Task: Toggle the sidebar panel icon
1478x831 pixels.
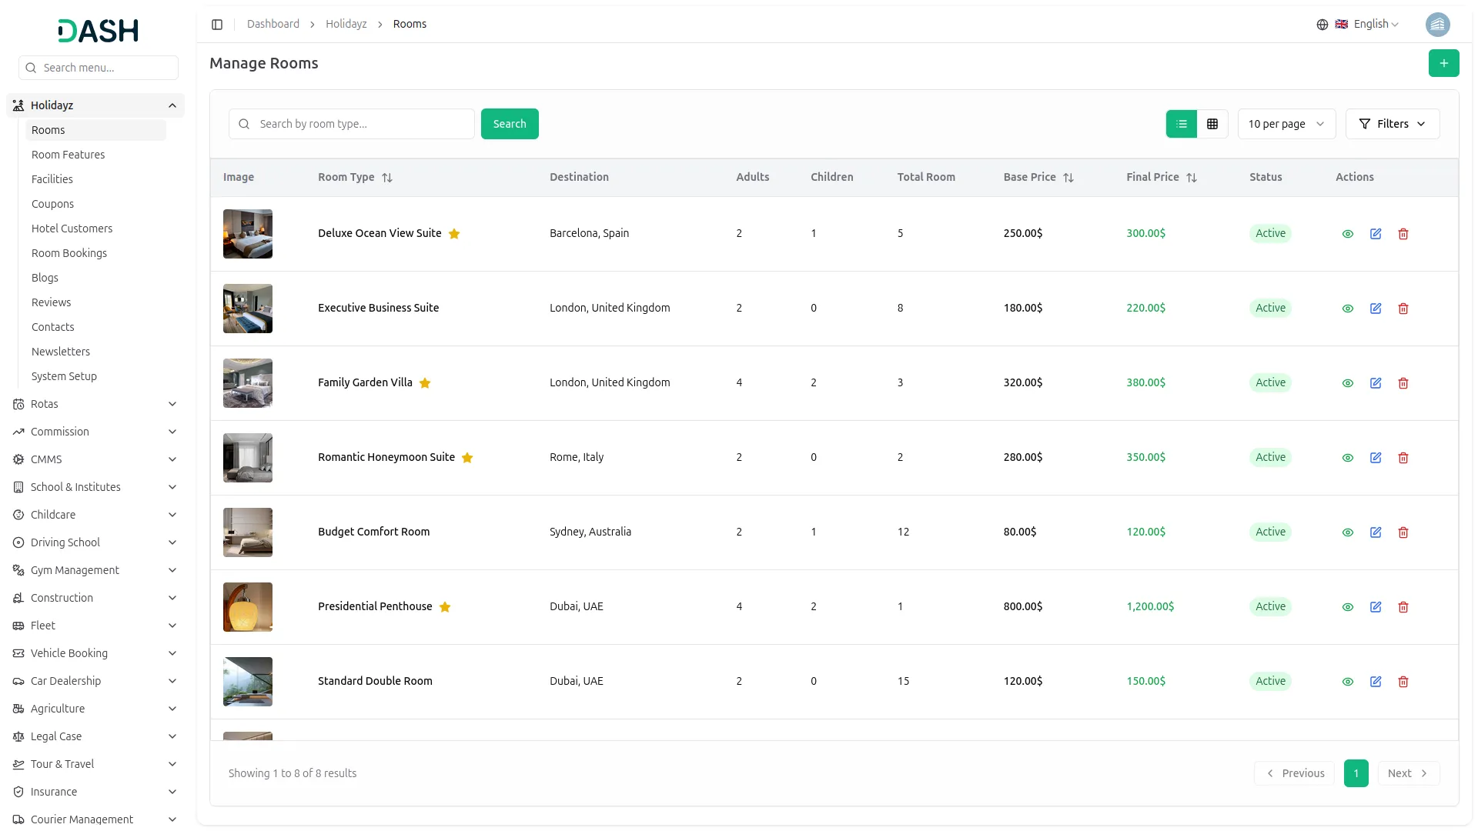Action: pos(217,25)
